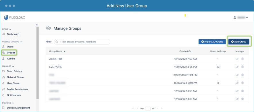Delete the Admin_Test group
Image resolution: width=254 pixels, height=112 pixels.
pyautogui.click(x=243, y=59)
